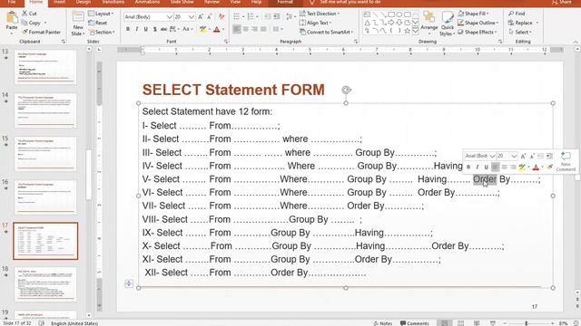Image resolution: width=581 pixels, height=326 pixels.
Task: Open the Section dropdown
Action: [x=102, y=33]
